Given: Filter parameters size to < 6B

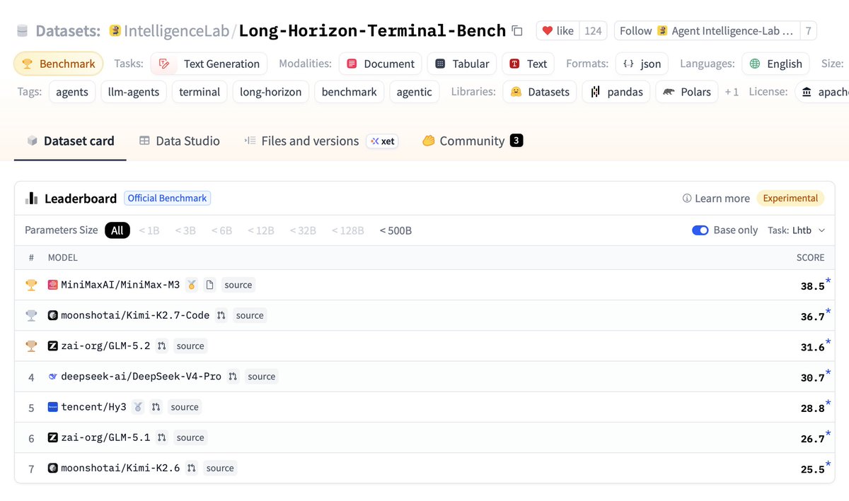Looking at the screenshot, I should pos(221,230).
